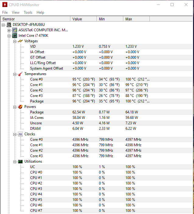This screenshot has height=214, width=194.
Task: Select temperature Core #3 max 88 °C
Action: (x=136, y=96)
